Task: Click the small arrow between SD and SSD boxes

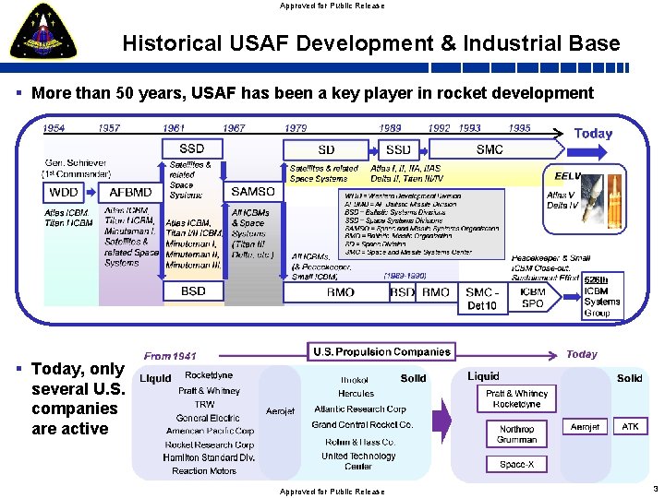Action: pos(373,150)
